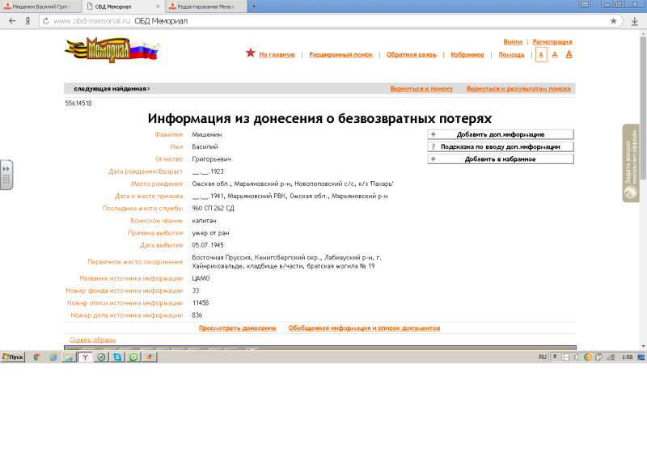Screen dimensions: 647x473
Task: Open Chrome from the taskbar
Action: click(37, 357)
